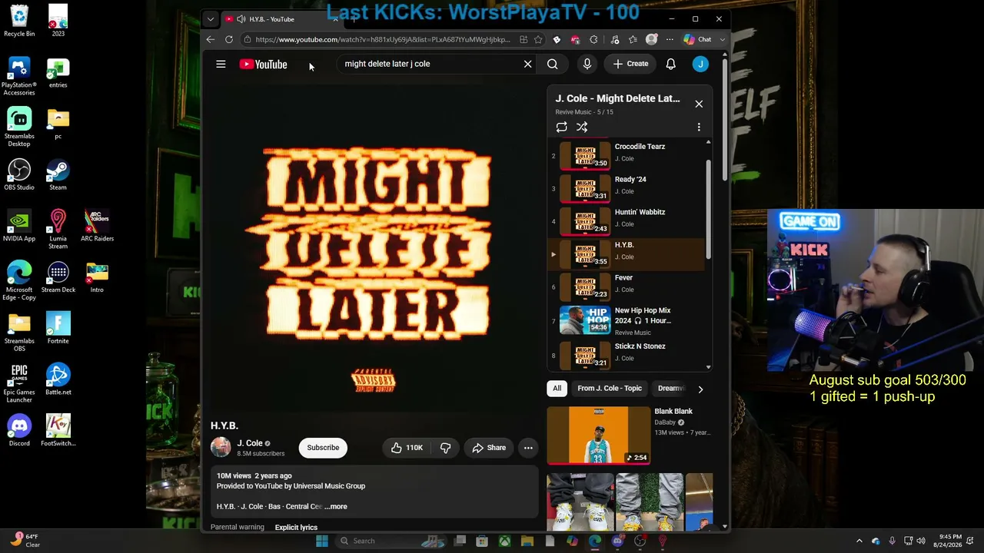This screenshot has height=553, width=984.
Task: Play New Hip Hop Mix 2024 video
Action: click(x=627, y=321)
